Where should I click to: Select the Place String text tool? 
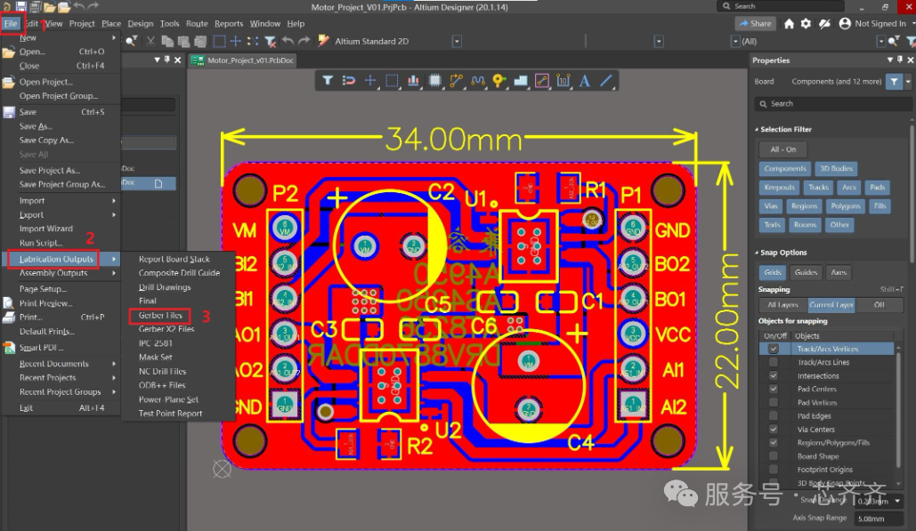585,81
